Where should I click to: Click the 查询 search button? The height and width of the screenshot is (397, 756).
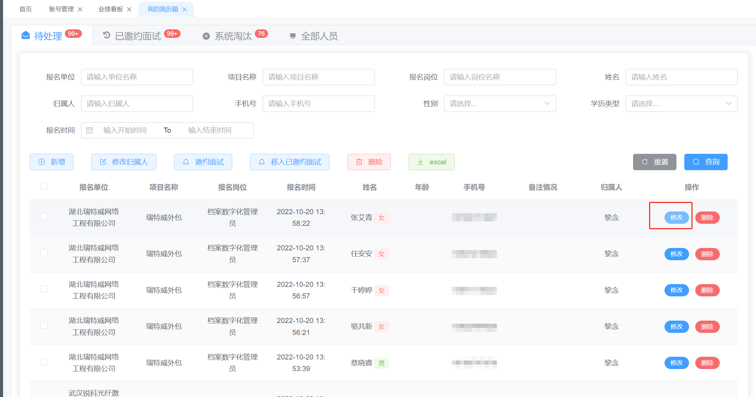click(706, 162)
